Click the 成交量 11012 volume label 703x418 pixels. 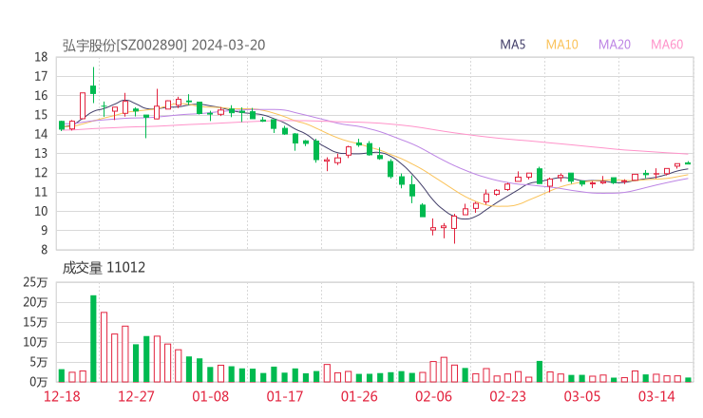point(104,267)
